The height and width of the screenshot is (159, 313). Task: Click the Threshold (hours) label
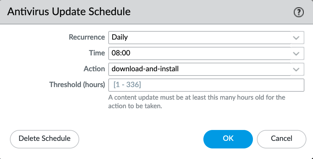(77, 85)
